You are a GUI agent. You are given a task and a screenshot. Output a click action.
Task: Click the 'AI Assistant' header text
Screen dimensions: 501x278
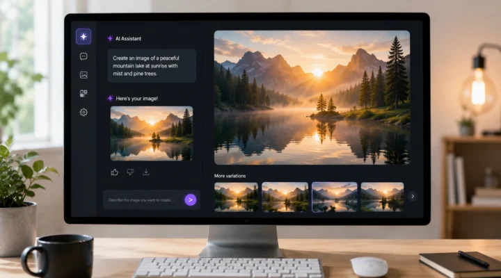(128, 39)
